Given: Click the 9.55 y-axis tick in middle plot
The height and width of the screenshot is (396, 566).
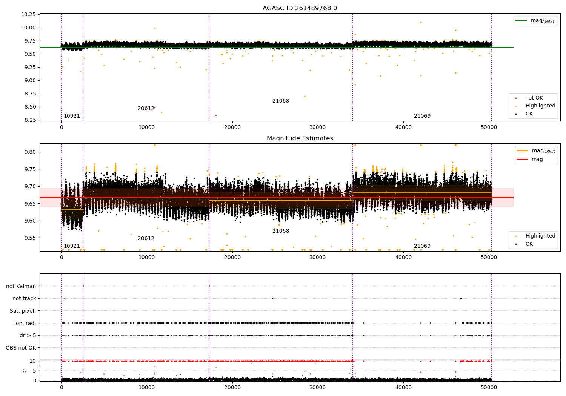Looking at the screenshot, I should [x=30, y=238].
